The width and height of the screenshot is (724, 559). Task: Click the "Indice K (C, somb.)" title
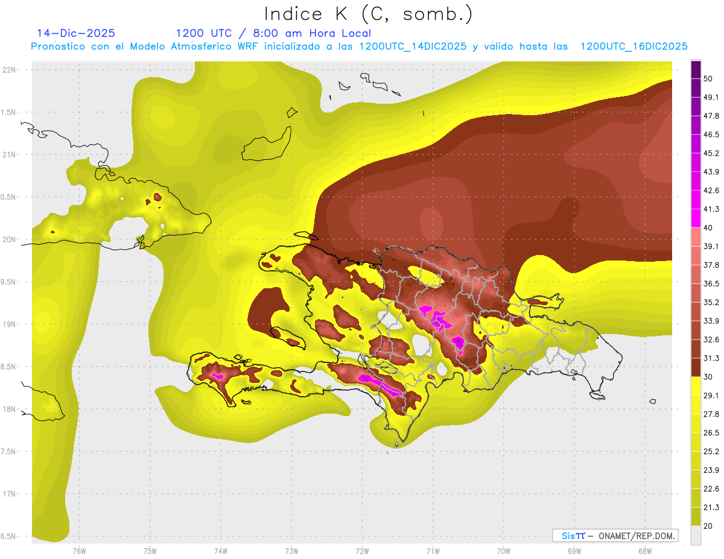[369, 14]
